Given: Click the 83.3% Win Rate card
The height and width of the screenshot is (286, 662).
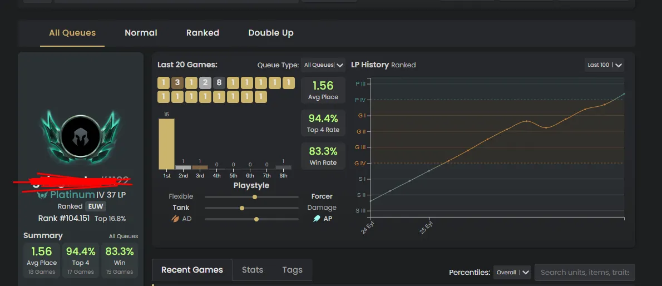Looking at the screenshot, I should point(323,156).
